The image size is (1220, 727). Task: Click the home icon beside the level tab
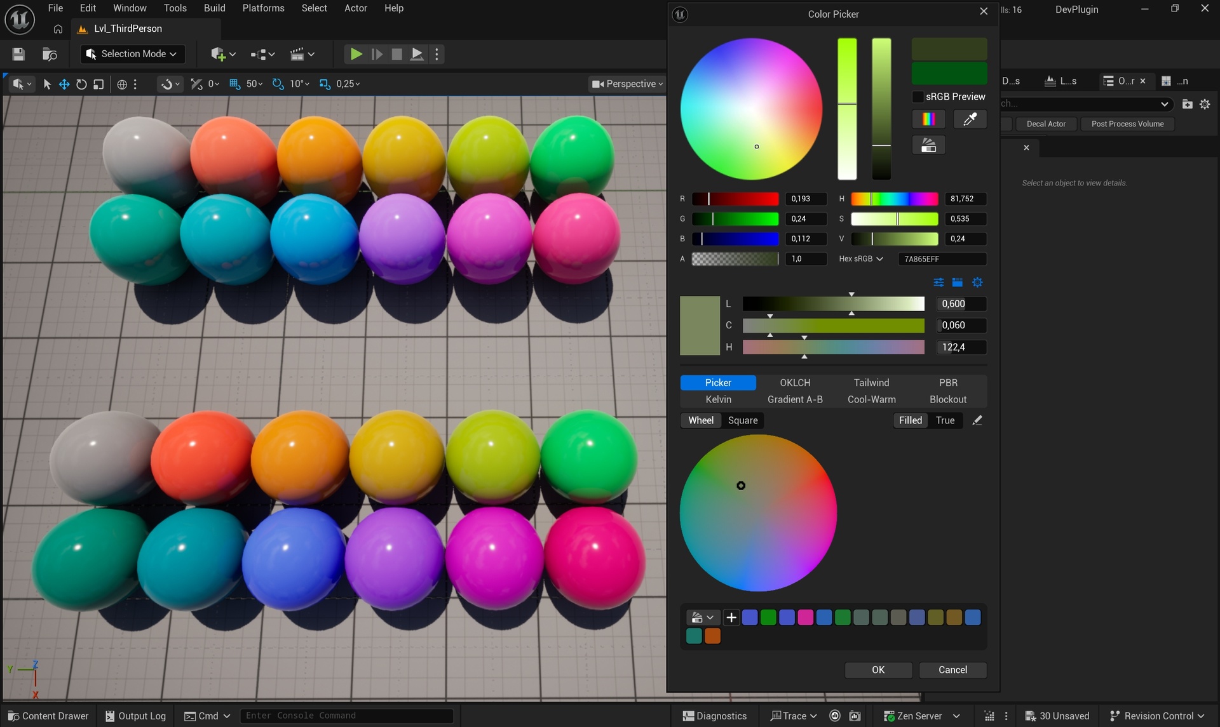[58, 29]
